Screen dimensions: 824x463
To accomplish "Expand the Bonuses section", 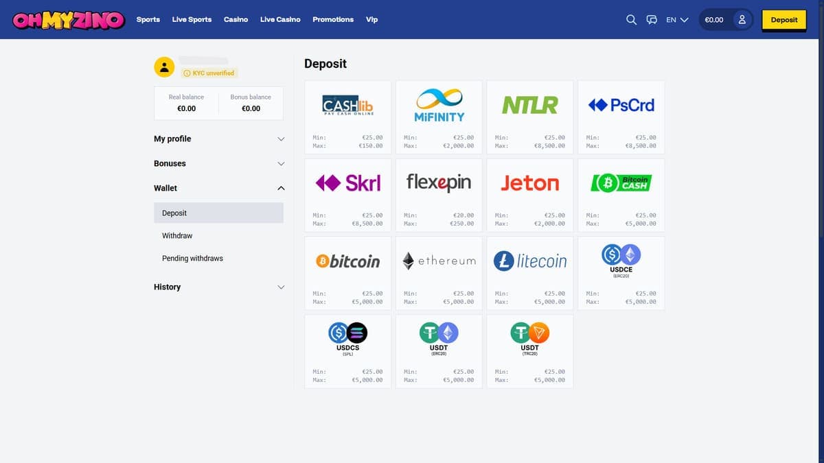I will tap(218, 163).
